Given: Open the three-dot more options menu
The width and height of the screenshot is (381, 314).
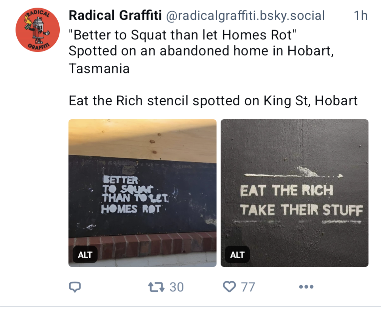Looking at the screenshot, I should pyautogui.click(x=306, y=287).
